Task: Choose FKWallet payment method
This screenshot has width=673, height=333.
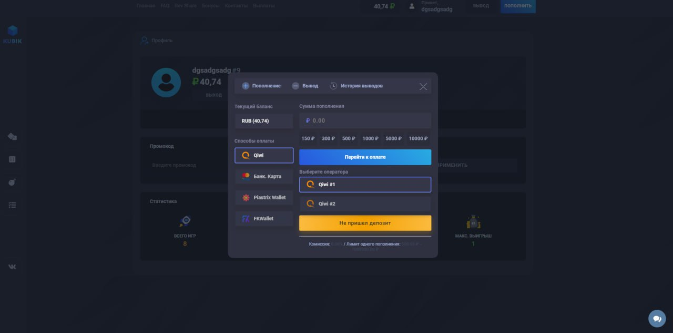Action: click(264, 219)
